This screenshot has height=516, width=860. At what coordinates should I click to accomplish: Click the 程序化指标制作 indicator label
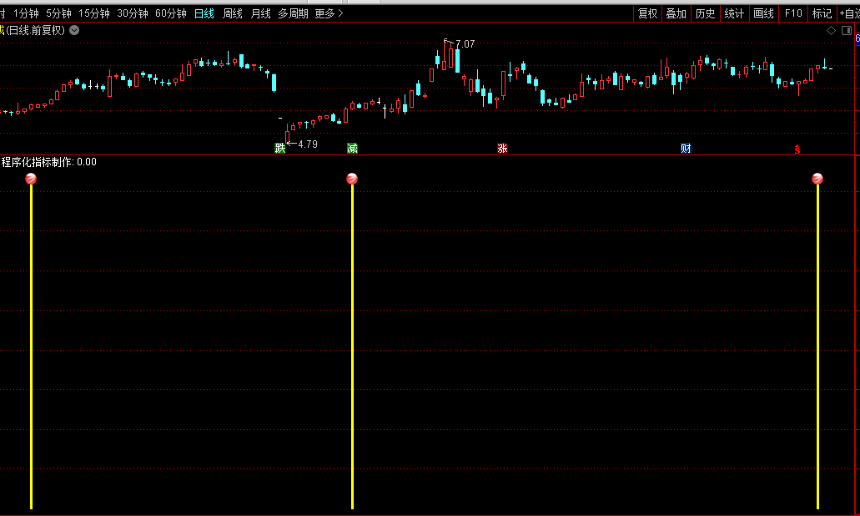(38, 162)
